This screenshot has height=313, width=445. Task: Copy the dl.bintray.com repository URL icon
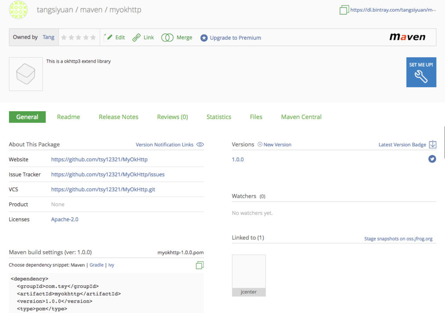(x=344, y=10)
